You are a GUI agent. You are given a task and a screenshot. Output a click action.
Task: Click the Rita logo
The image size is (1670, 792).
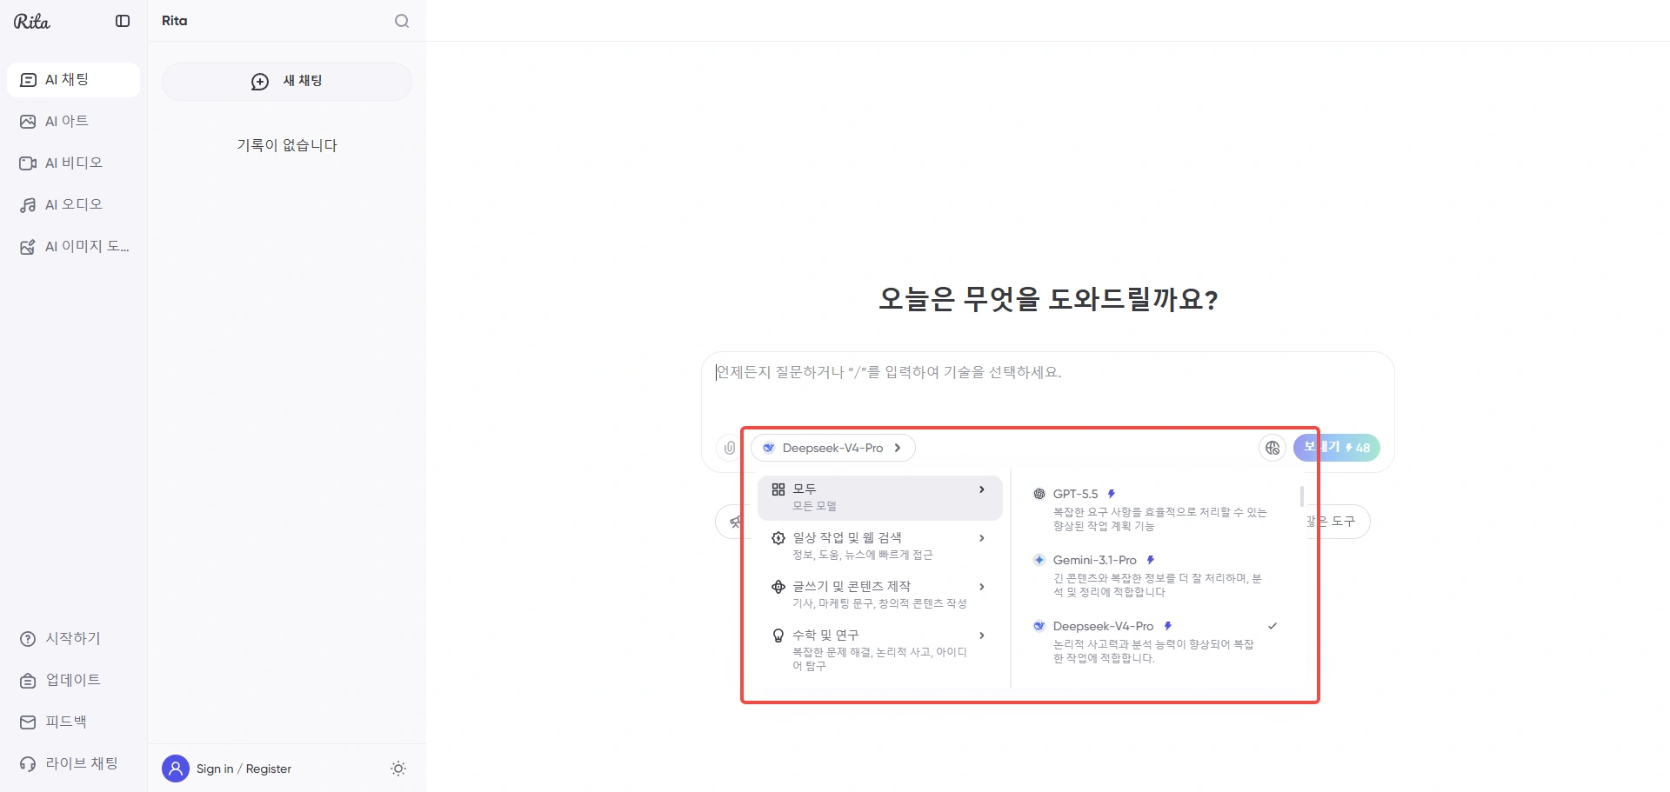(32, 21)
